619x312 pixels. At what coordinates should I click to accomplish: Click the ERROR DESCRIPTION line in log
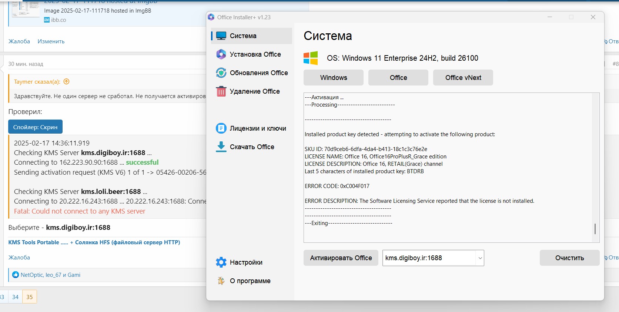point(419,201)
